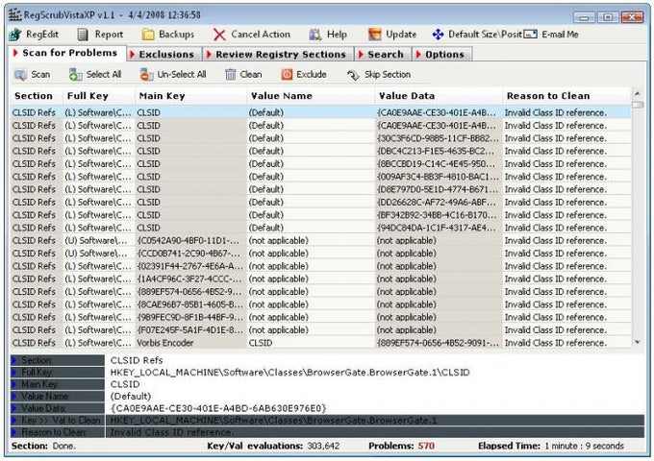Select All found registry entries

click(95, 75)
